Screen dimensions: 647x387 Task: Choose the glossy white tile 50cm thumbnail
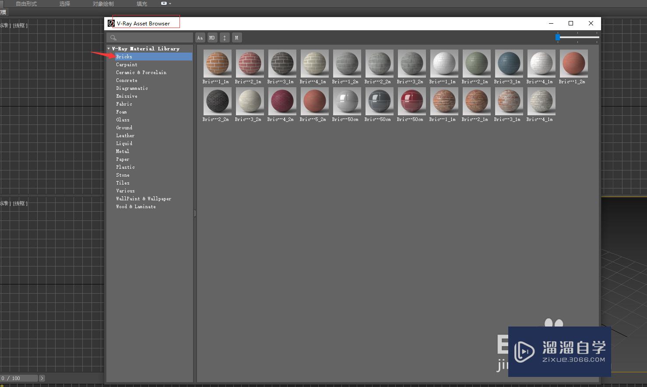[347, 101]
